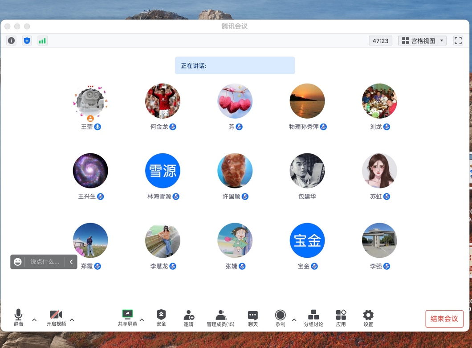Open Breakout Rooms (分组讨论)
Viewport: 472px width, 348px height.
click(x=313, y=318)
